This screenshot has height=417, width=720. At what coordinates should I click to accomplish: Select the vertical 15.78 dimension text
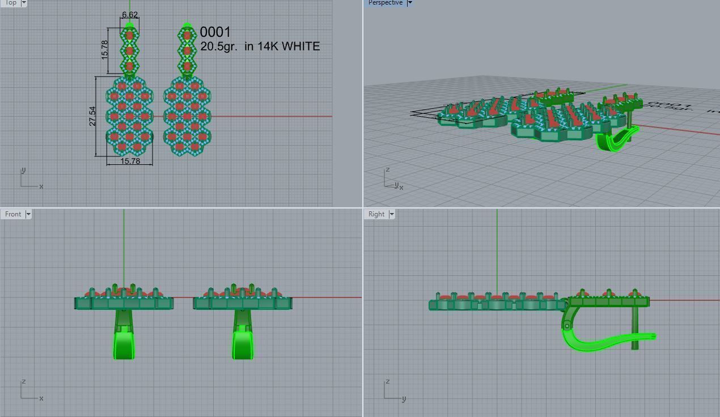click(x=104, y=50)
